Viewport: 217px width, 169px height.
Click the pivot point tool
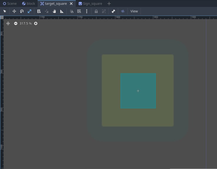point(47,11)
